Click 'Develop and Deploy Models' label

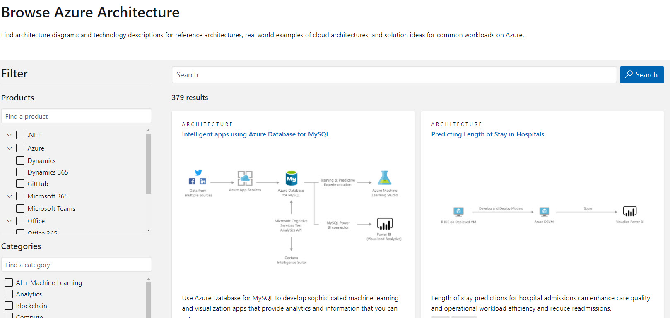pos(501,208)
